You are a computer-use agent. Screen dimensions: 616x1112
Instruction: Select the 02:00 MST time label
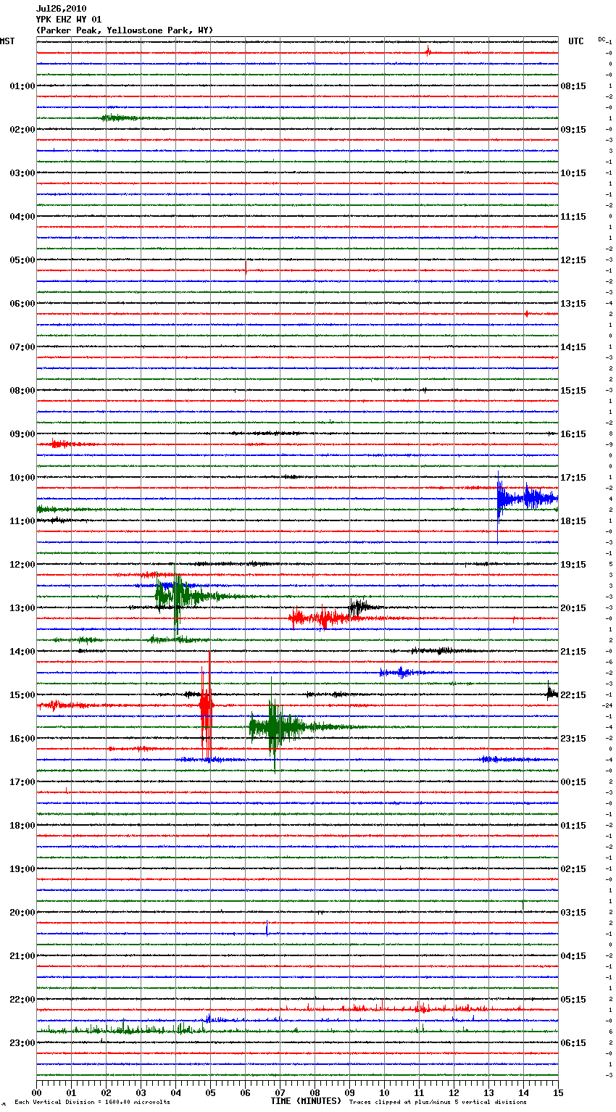[x=22, y=130]
